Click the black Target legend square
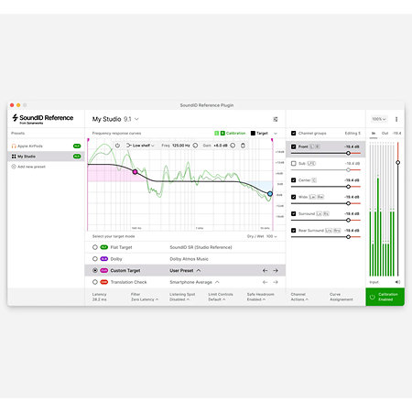412x412 pixels. 253,133
